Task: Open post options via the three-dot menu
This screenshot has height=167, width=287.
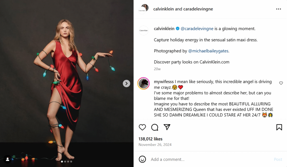Action: (x=278, y=9)
